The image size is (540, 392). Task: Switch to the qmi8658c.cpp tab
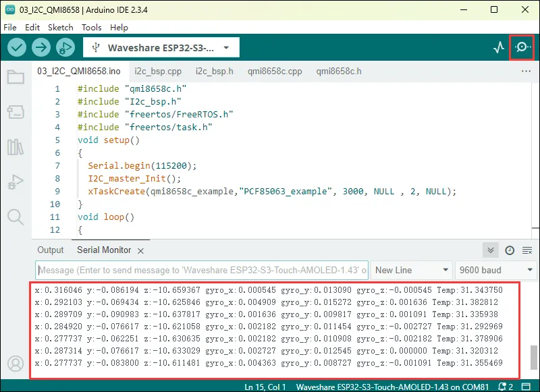(275, 71)
